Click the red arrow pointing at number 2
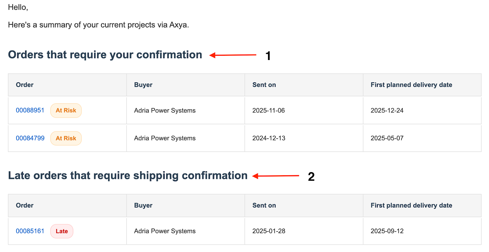489x252 pixels. [x=276, y=176]
